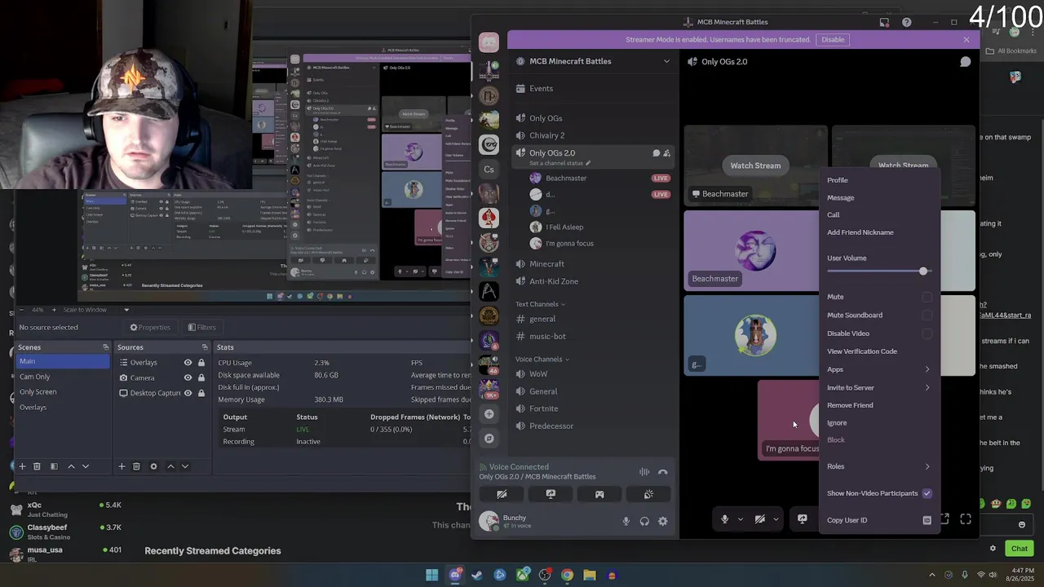Viewport: 1044px width, 587px height.
Task: Open Discover servers compass icon
Action: [489, 439]
